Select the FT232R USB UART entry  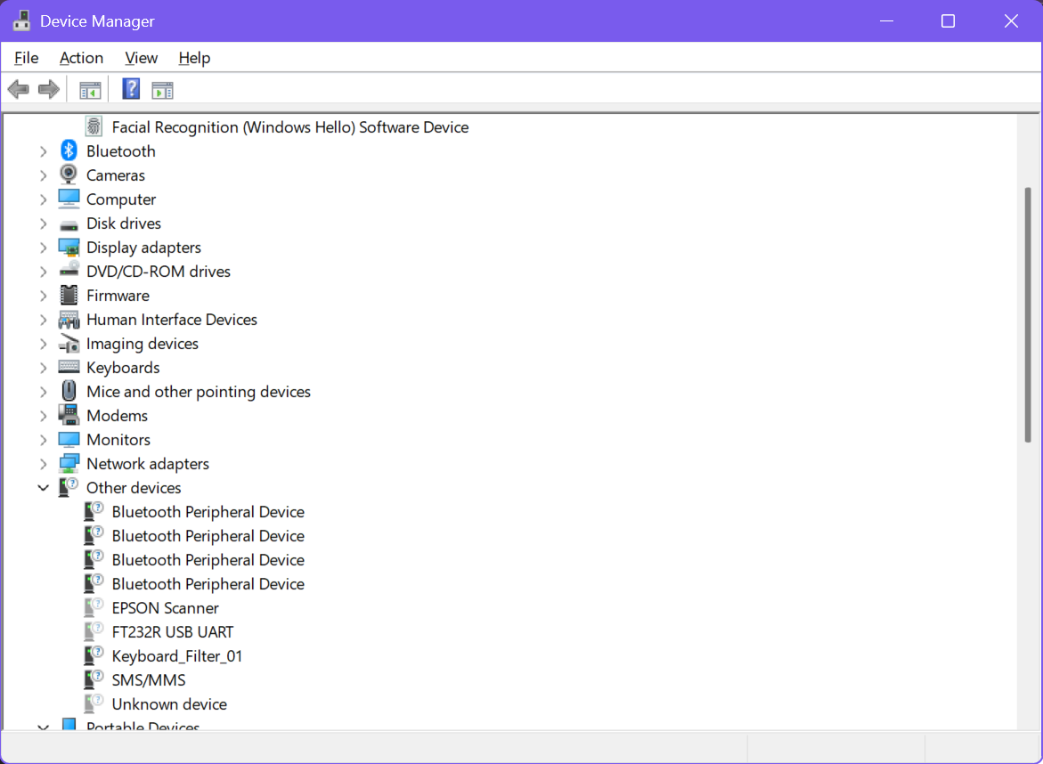click(x=172, y=631)
